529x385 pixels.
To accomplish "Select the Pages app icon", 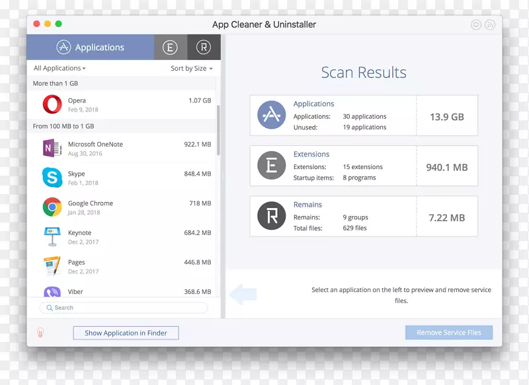I will tap(52, 266).
